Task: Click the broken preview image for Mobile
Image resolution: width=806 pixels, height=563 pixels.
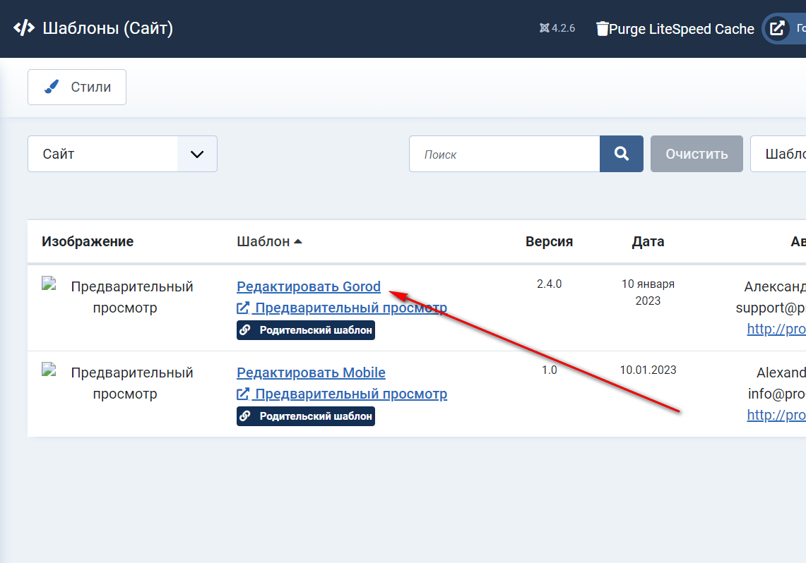Action: pos(49,370)
